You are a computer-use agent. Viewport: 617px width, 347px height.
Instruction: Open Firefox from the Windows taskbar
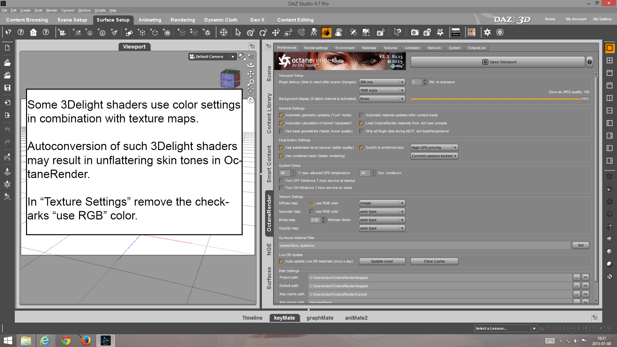(85, 340)
